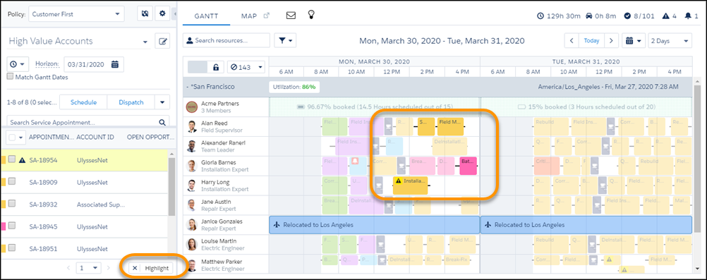Screen dimensions: 707x280
Task: Click Harry Long's warning Installation appointment
Action: pos(411,185)
